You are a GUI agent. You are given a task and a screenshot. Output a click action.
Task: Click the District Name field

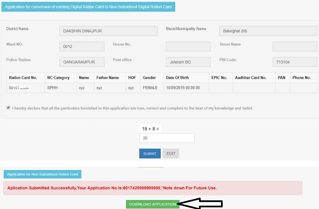point(108,31)
